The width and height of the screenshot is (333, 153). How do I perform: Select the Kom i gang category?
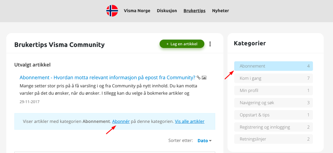[274, 78]
